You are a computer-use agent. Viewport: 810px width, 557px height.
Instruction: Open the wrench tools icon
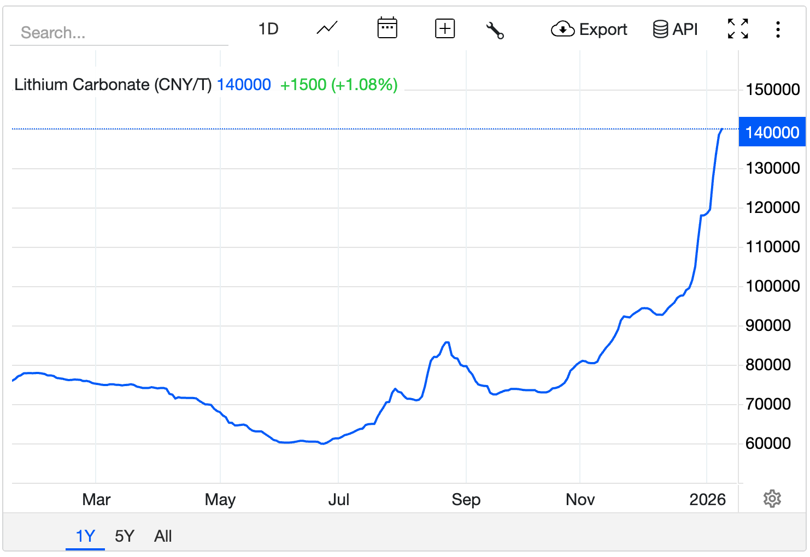pyautogui.click(x=495, y=30)
